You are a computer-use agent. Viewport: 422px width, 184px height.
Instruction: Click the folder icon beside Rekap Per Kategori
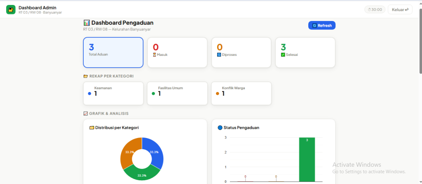tap(85, 76)
